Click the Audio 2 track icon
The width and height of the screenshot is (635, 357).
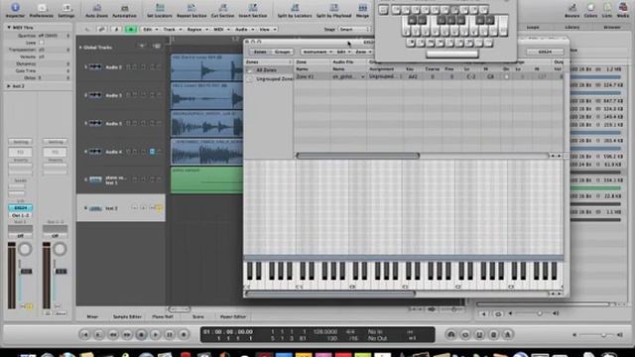click(x=95, y=66)
